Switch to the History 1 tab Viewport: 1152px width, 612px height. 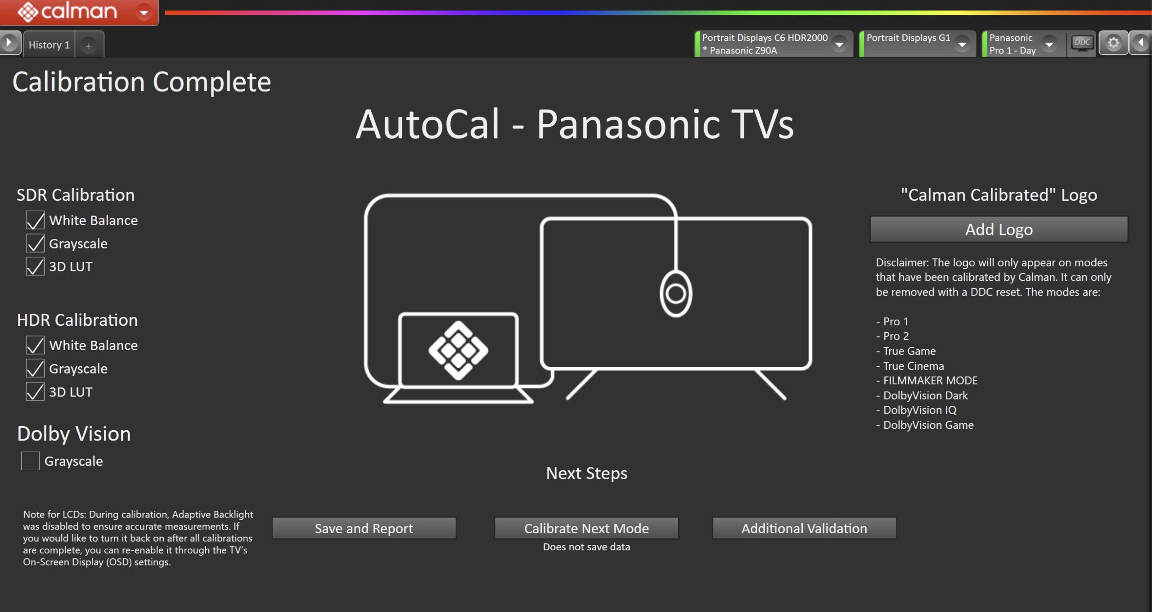(x=49, y=45)
